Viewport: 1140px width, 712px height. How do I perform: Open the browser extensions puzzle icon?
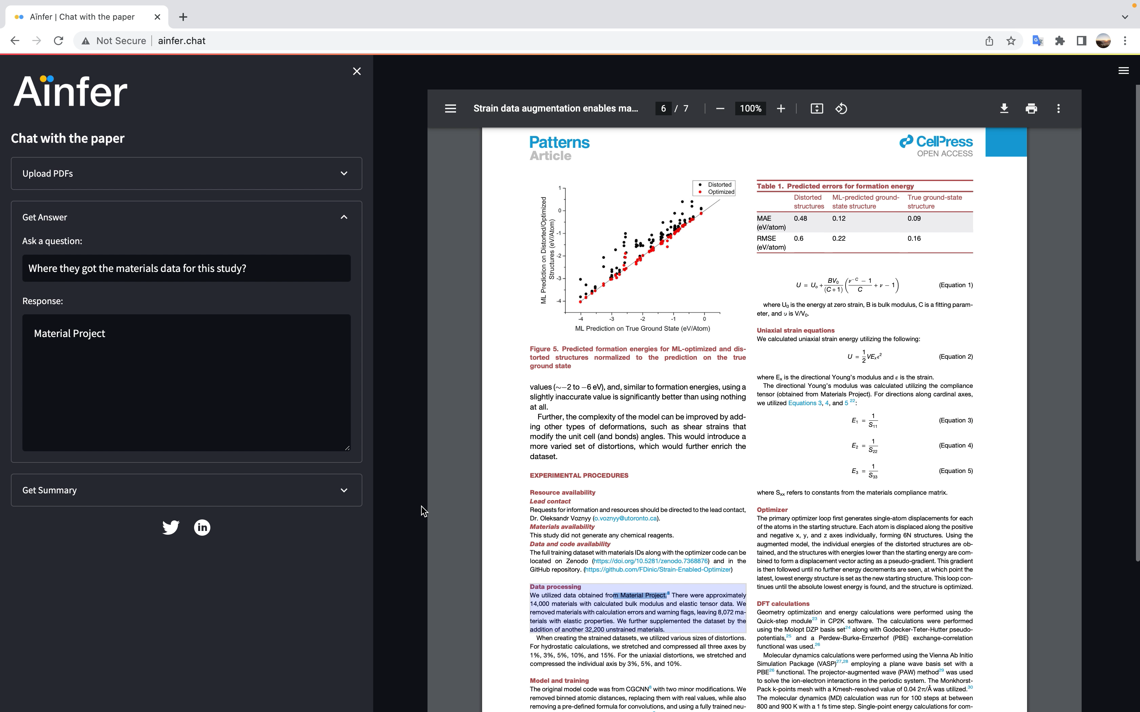tap(1060, 41)
